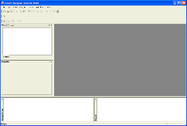Click the Progress panel vertical label
The image size is (187, 126).
96,118
